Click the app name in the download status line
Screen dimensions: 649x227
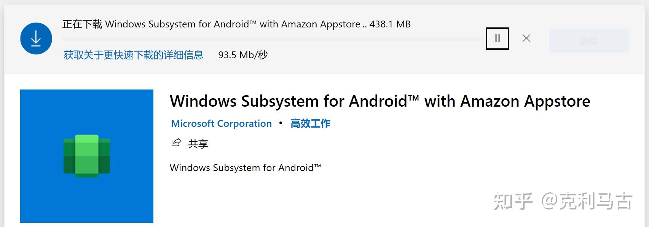pyautogui.click(x=233, y=24)
